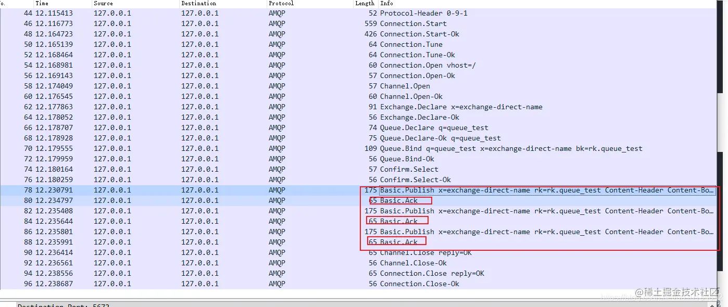Click the time value 12.174049
The width and height of the screenshot is (728, 307).
[x=54, y=86]
